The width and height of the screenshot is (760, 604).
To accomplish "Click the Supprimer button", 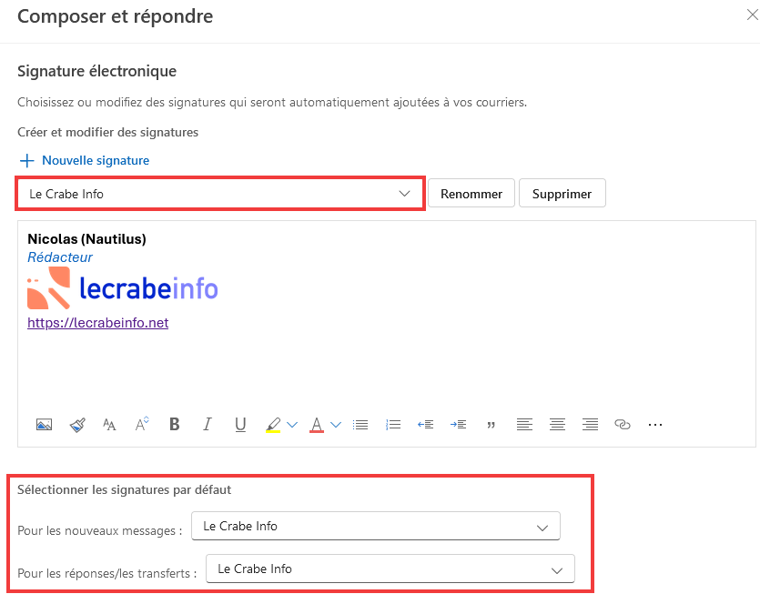I will [x=562, y=194].
